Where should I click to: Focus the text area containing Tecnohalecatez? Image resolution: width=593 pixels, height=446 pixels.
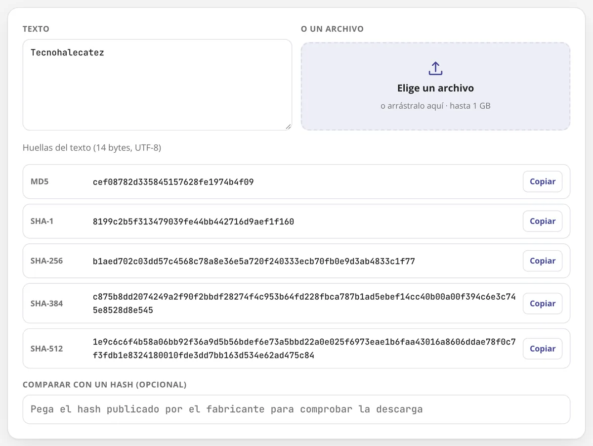pos(157,85)
